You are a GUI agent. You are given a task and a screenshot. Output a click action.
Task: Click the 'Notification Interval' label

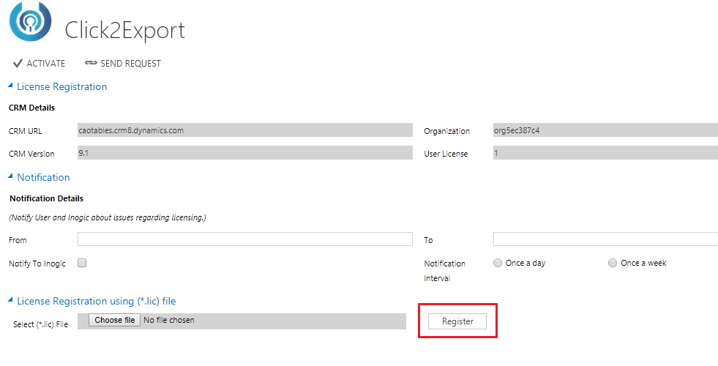[444, 271]
